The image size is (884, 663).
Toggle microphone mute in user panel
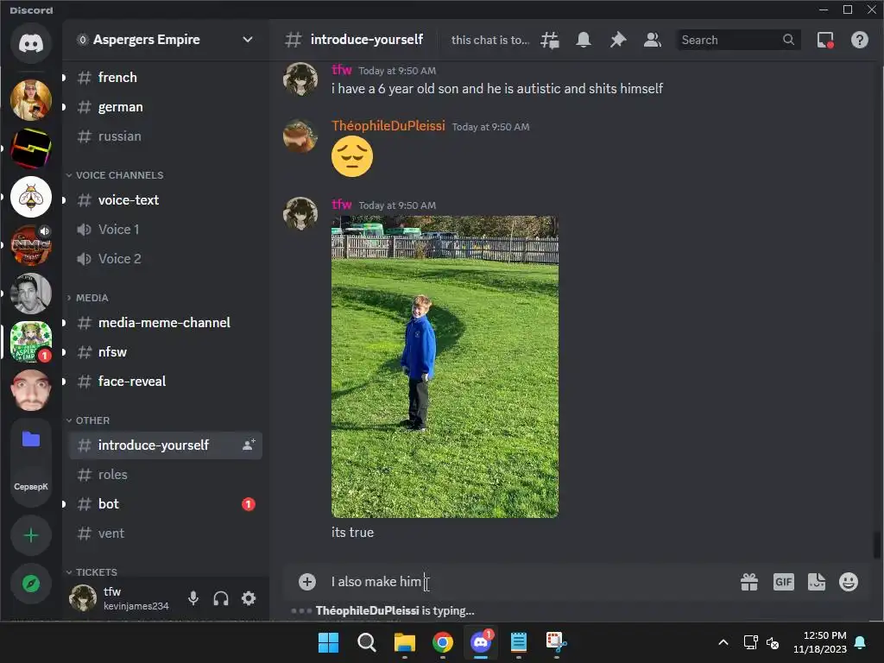click(x=193, y=598)
